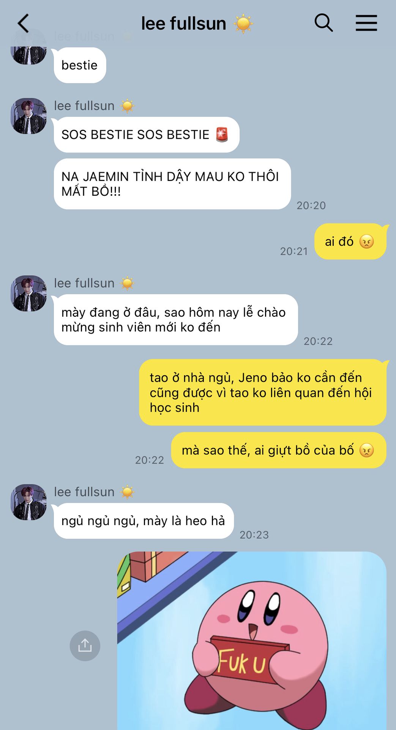This screenshot has width=396, height=730.
Task: Tap the 'tao ở nhà ngủ' yellow bubble
Action: click(x=263, y=392)
